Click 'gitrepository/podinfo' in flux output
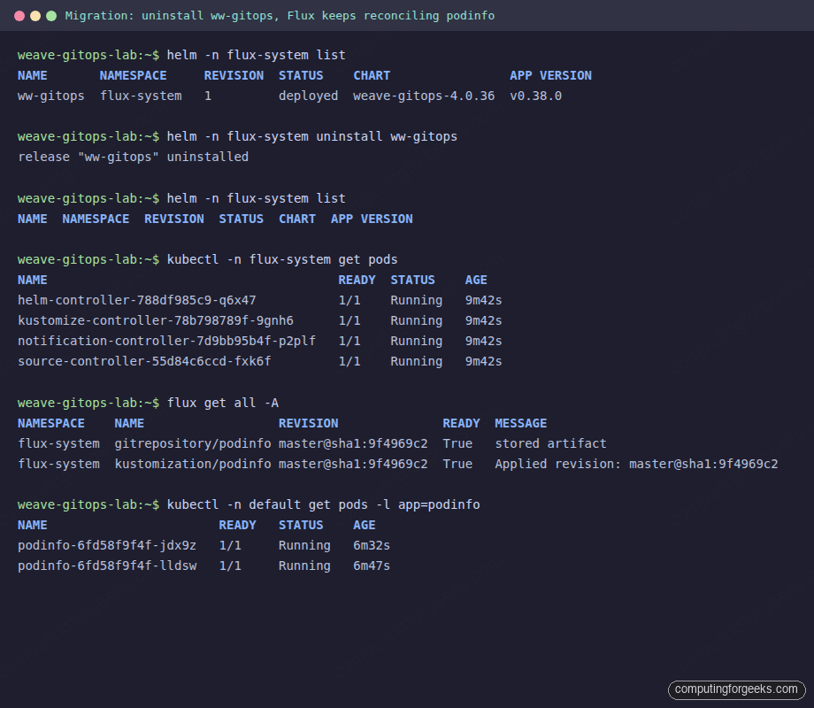814x708 pixels. click(193, 443)
